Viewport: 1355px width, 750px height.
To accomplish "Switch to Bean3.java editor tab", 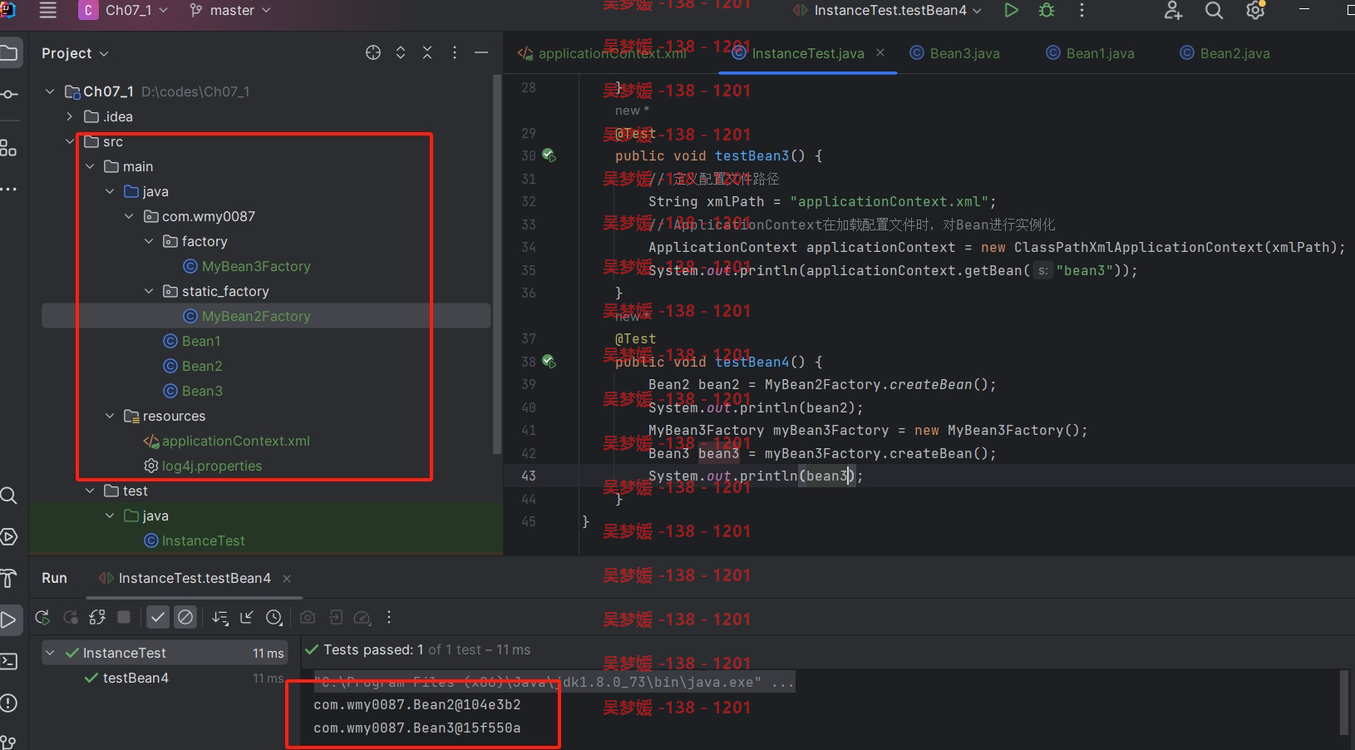I will 954,53.
